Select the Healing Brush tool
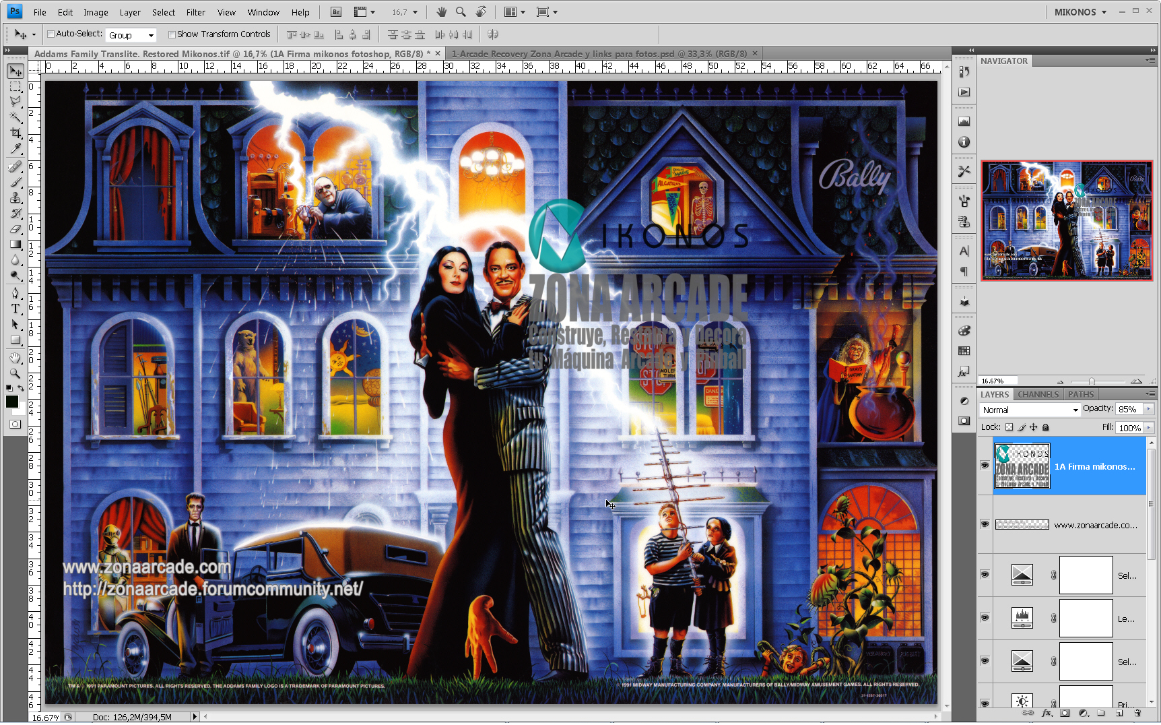The image size is (1161, 725). (x=15, y=166)
